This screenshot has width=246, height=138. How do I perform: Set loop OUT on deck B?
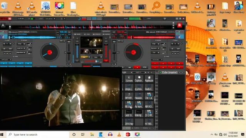pyautogui.click(x=178, y=49)
